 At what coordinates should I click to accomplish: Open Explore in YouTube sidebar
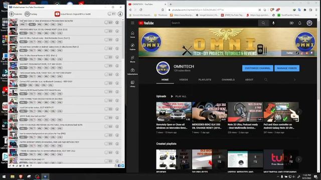coord(132,46)
